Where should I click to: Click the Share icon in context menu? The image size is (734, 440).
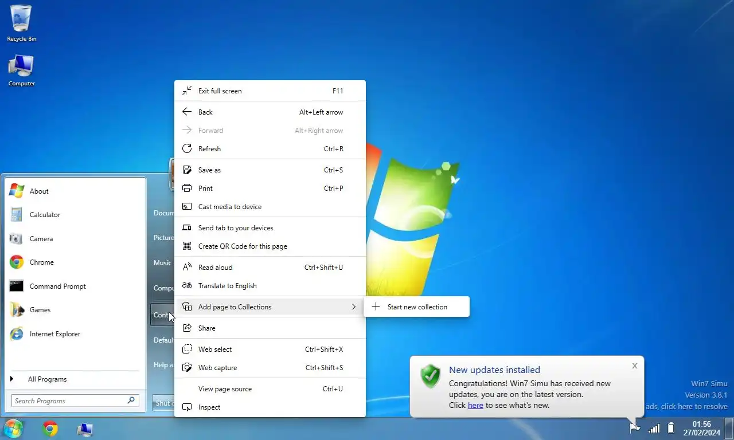(187, 328)
